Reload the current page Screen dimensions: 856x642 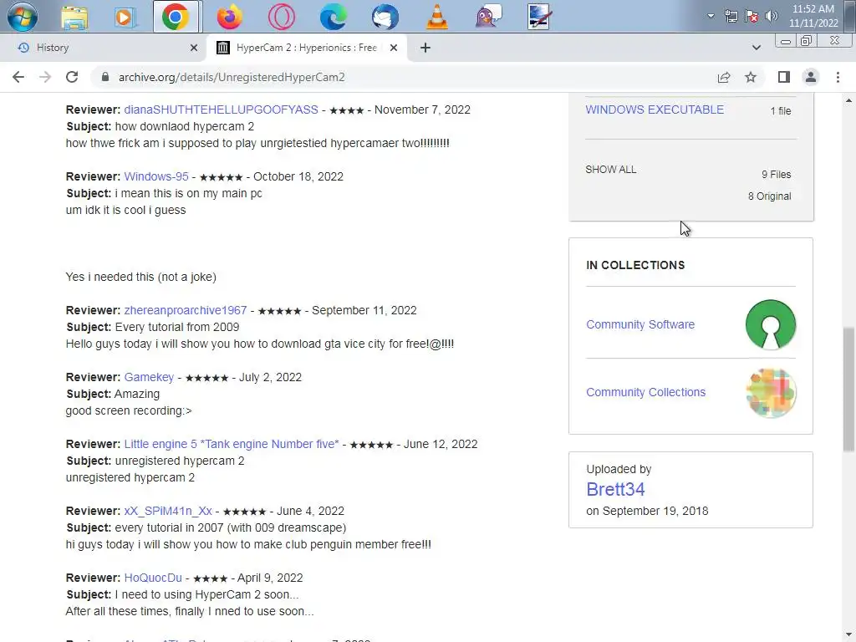(72, 77)
